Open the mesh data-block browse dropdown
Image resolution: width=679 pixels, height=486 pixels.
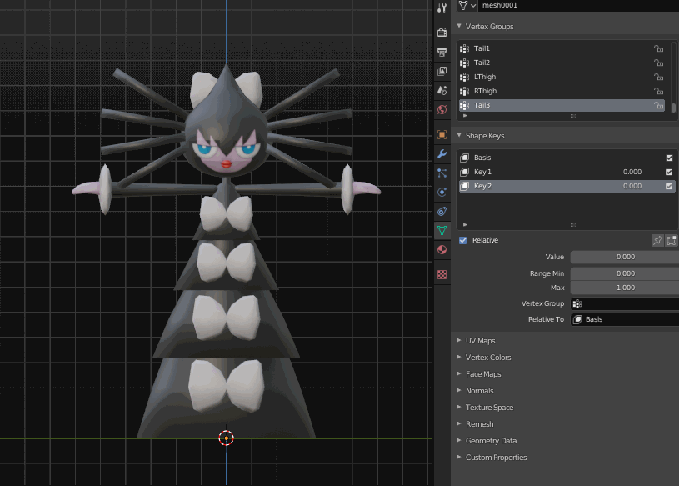click(467, 5)
